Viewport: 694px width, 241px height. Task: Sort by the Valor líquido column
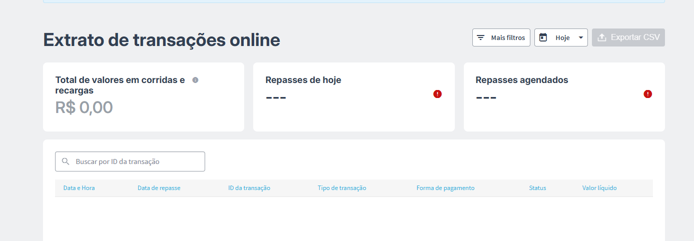click(x=599, y=188)
